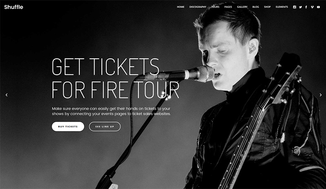Click the See Line Up button
326x189 pixels.
(105, 127)
